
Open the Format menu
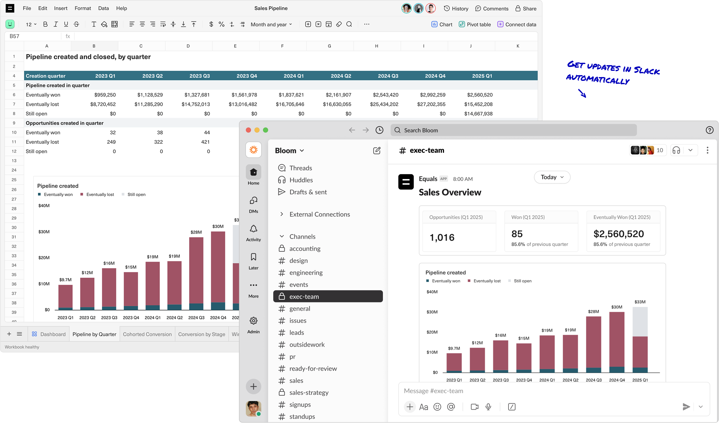click(x=83, y=8)
